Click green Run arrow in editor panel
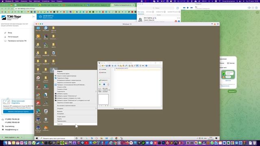The height and width of the screenshot is (146, 260). pyautogui.click(x=100, y=84)
